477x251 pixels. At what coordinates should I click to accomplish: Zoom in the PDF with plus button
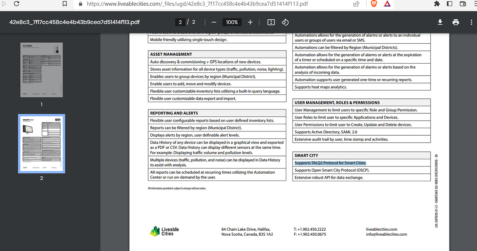pyautogui.click(x=250, y=22)
